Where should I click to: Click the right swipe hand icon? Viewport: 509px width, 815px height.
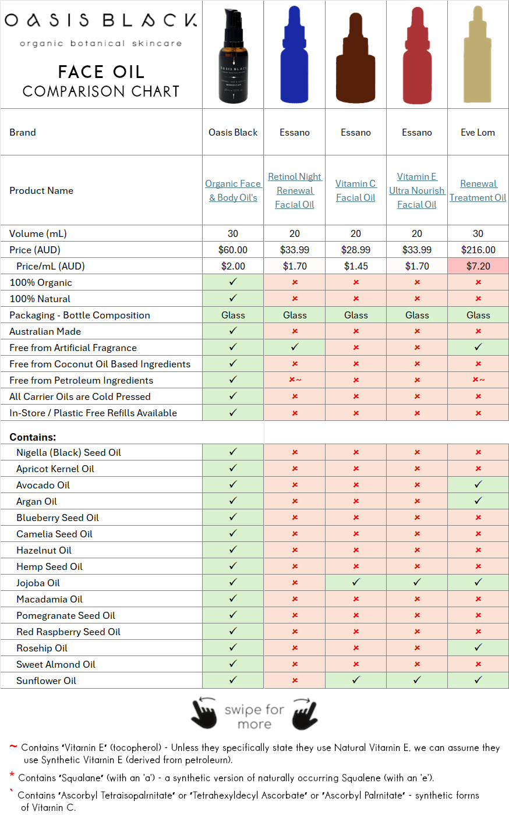click(x=305, y=713)
